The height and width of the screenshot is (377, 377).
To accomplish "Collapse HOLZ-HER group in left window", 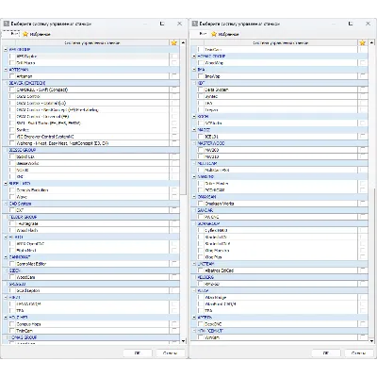I will coord(6,318).
